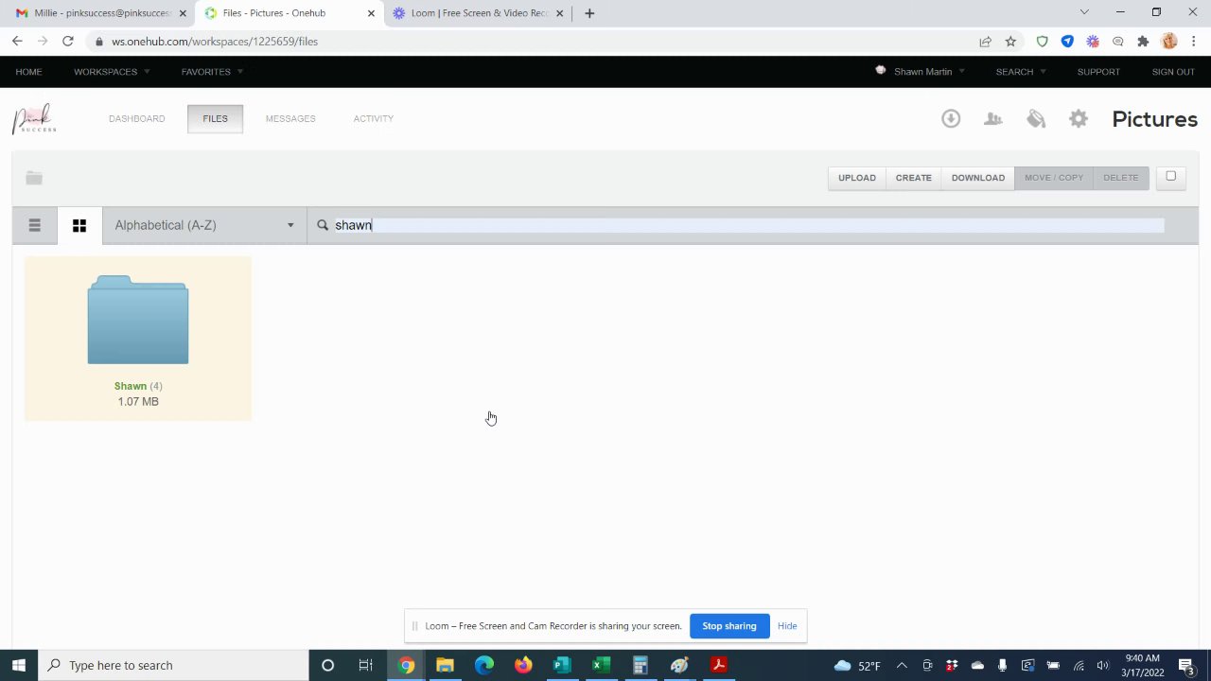The image size is (1211, 681).
Task: Click the Create button
Action: click(914, 178)
